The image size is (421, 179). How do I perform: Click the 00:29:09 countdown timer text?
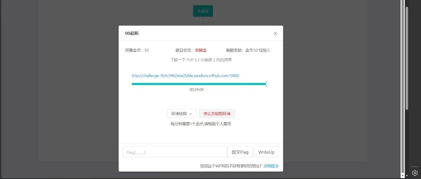click(x=196, y=90)
